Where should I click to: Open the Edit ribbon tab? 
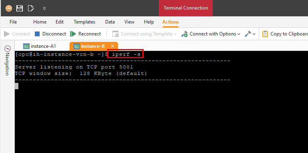pyautogui.click(x=60, y=22)
